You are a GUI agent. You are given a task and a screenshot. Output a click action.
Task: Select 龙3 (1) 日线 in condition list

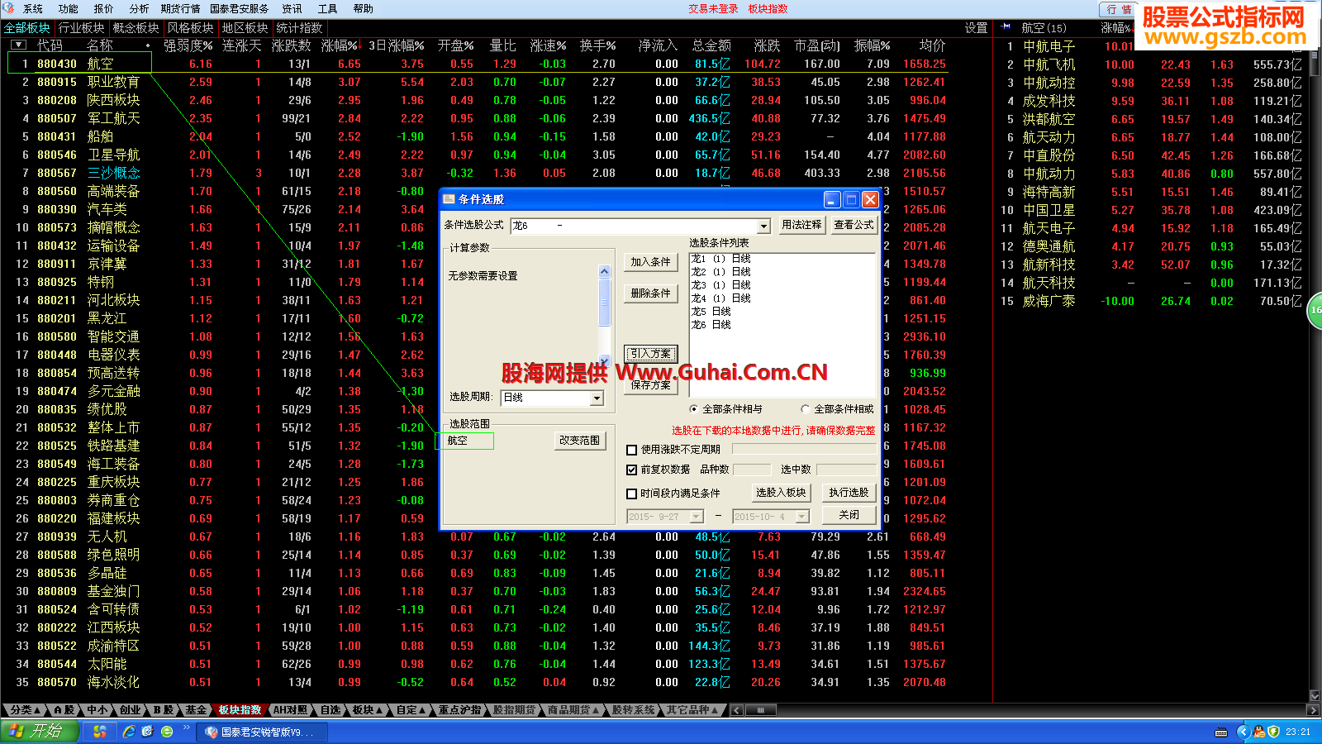(721, 285)
